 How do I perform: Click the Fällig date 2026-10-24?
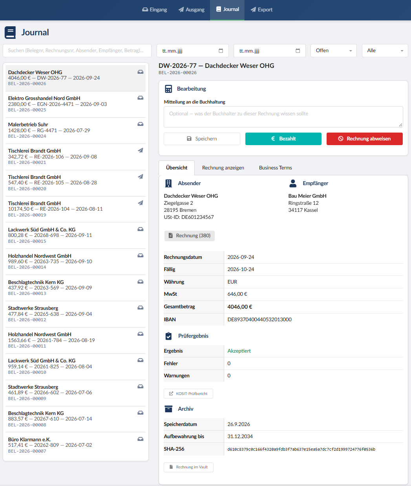241,269
